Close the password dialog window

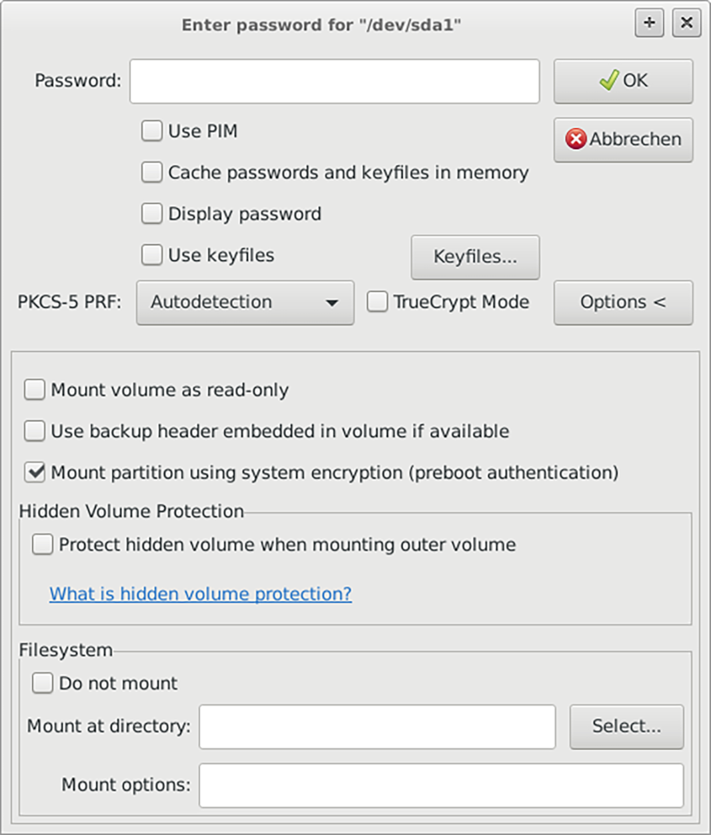[686, 24]
